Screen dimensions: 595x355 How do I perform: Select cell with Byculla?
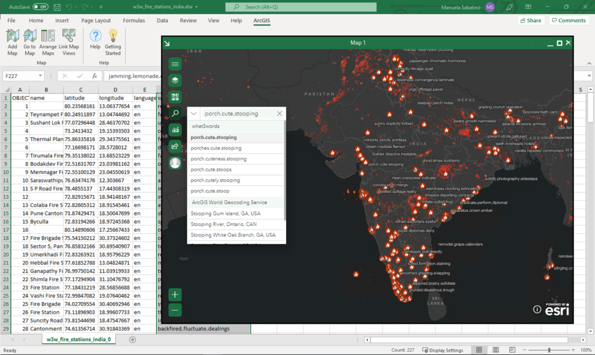pyautogui.click(x=47, y=222)
